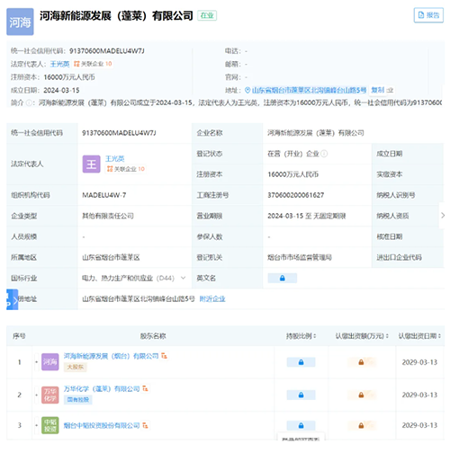Click the green 中韬投资 shareholder logo
Image resolution: width=450 pixels, height=453 pixels.
(50, 425)
